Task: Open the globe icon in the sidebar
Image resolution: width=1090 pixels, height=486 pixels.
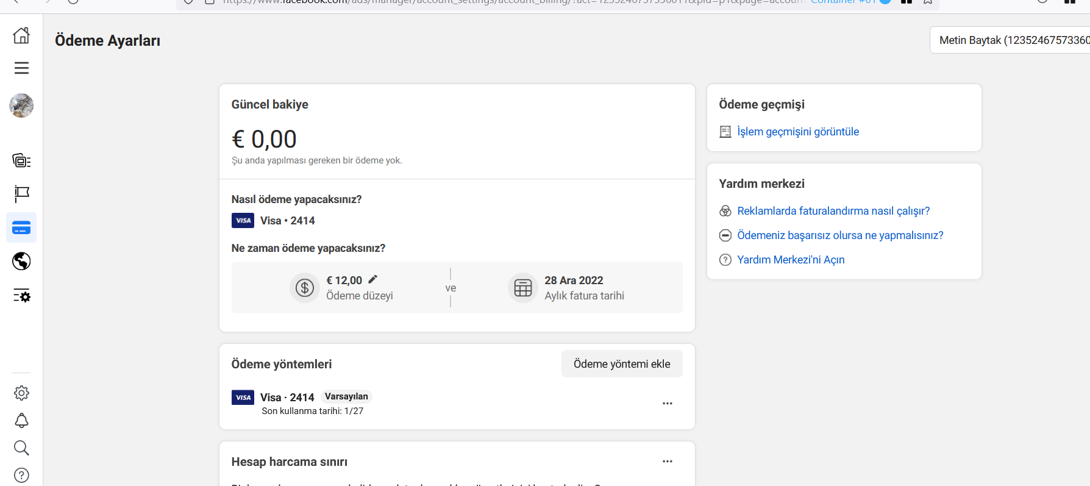Action: coord(21,261)
